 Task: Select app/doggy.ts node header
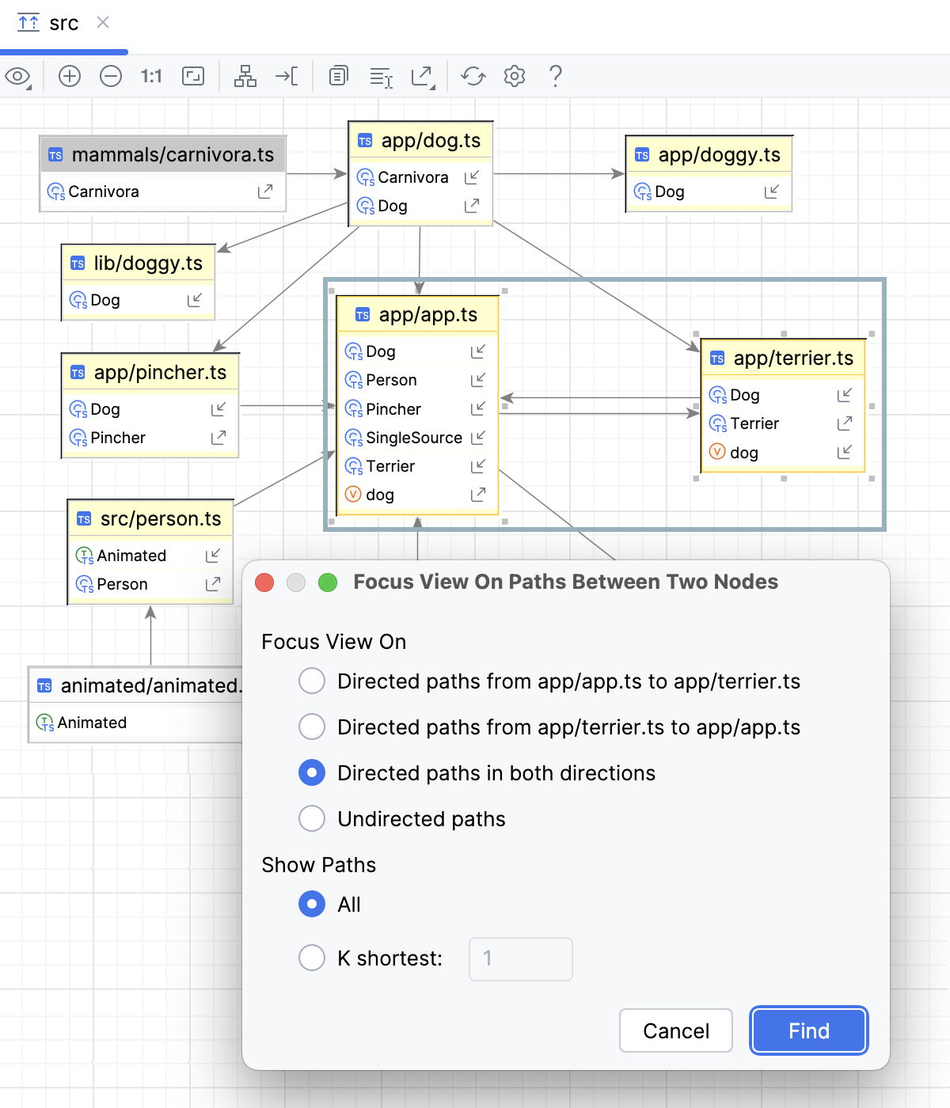(x=709, y=154)
